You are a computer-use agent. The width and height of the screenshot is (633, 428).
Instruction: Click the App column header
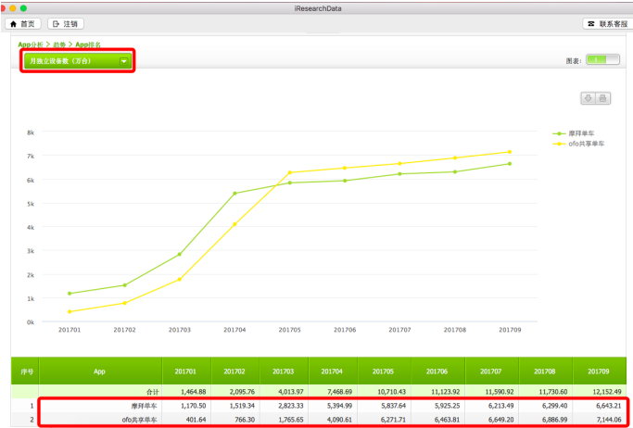(99, 371)
